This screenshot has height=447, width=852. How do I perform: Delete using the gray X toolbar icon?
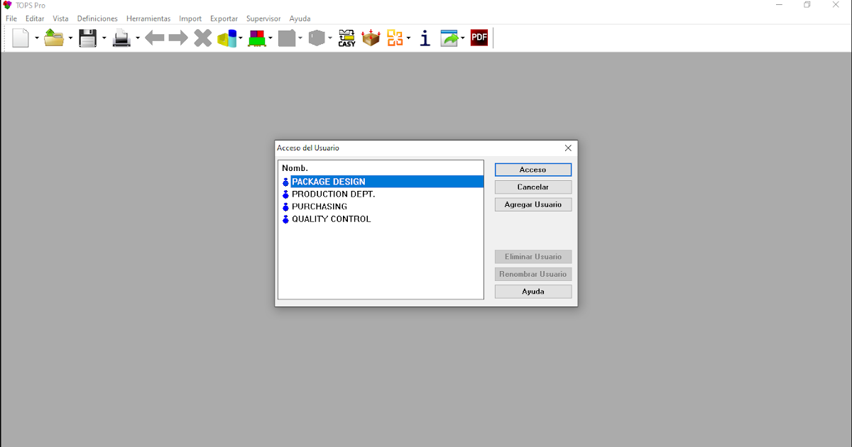tap(202, 38)
